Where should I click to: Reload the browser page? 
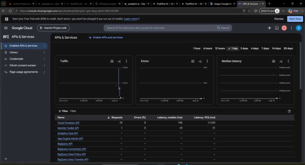(10, 11)
